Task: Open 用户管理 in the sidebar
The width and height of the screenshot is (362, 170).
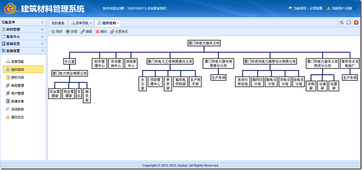Action: click(23, 93)
